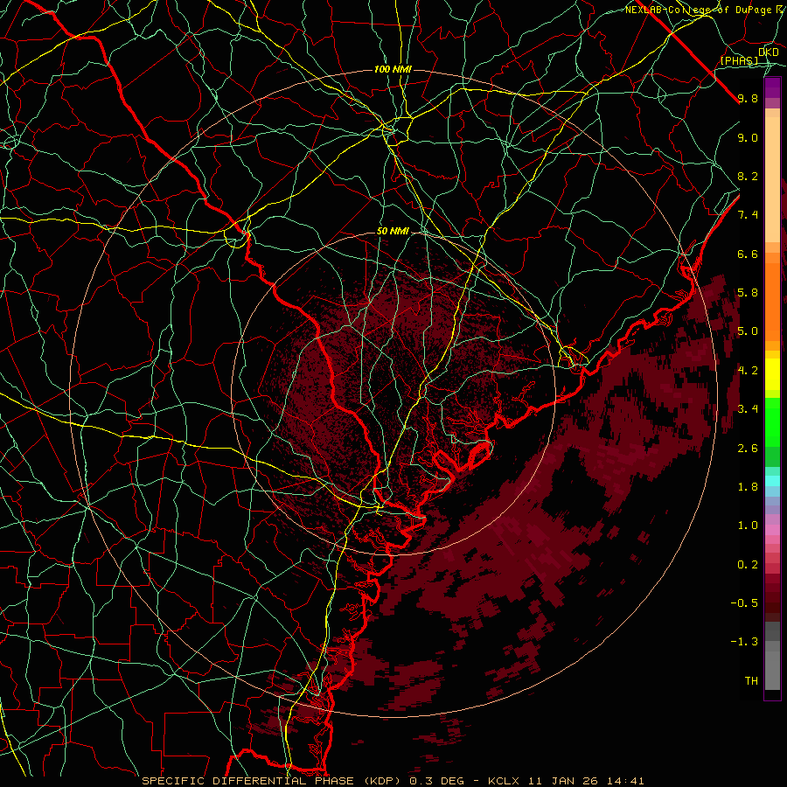This screenshot has height=787, width=787.
Task: Click the "KCLX" station ID in the caption
Action: (502, 781)
